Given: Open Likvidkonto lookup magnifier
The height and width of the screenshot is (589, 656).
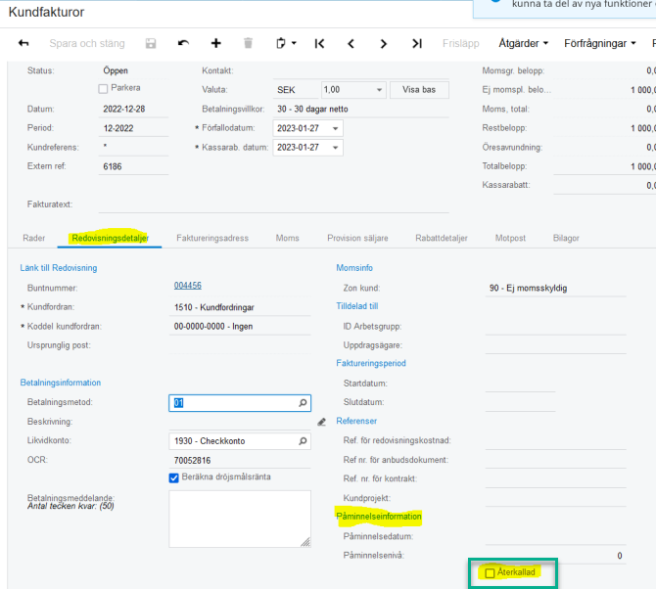Looking at the screenshot, I should tap(303, 441).
